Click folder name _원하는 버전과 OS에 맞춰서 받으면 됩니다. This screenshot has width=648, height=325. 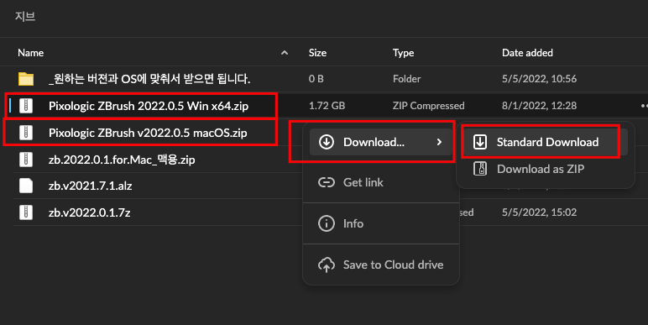[149, 79]
